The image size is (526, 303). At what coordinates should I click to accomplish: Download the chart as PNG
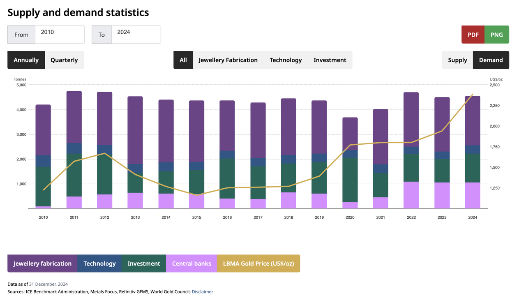(497, 35)
